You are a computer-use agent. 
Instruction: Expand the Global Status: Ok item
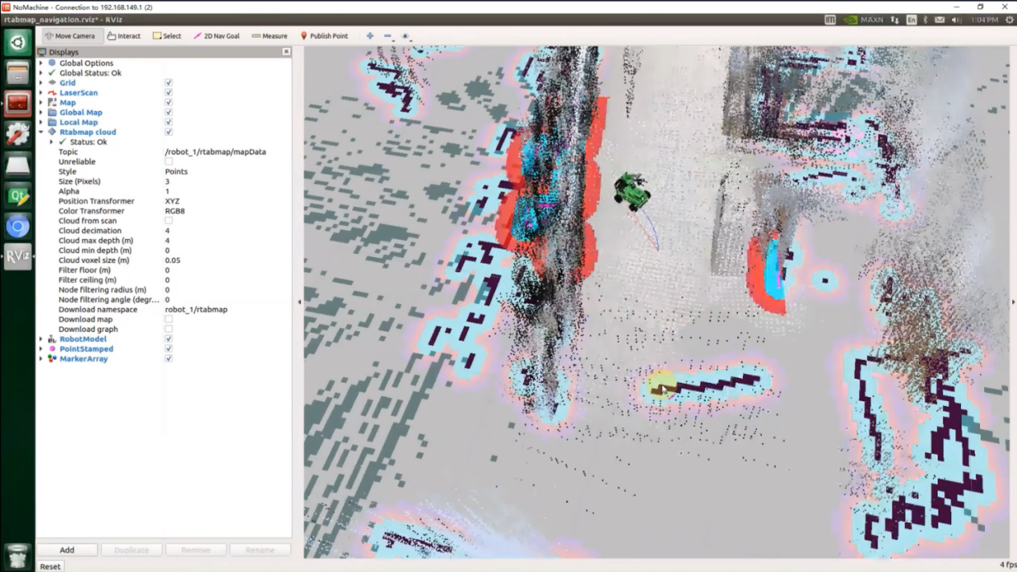tap(41, 73)
